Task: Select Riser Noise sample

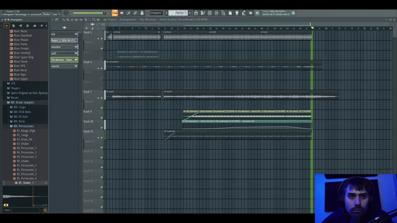Action: 20,31
